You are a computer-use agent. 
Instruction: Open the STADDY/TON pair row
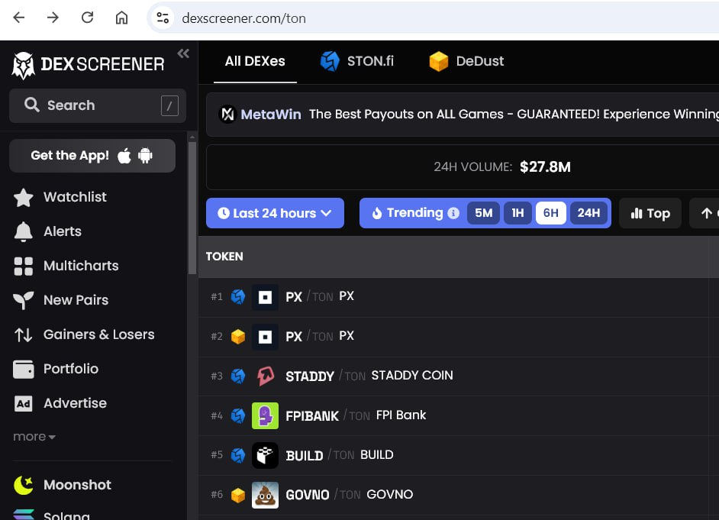(x=459, y=376)
